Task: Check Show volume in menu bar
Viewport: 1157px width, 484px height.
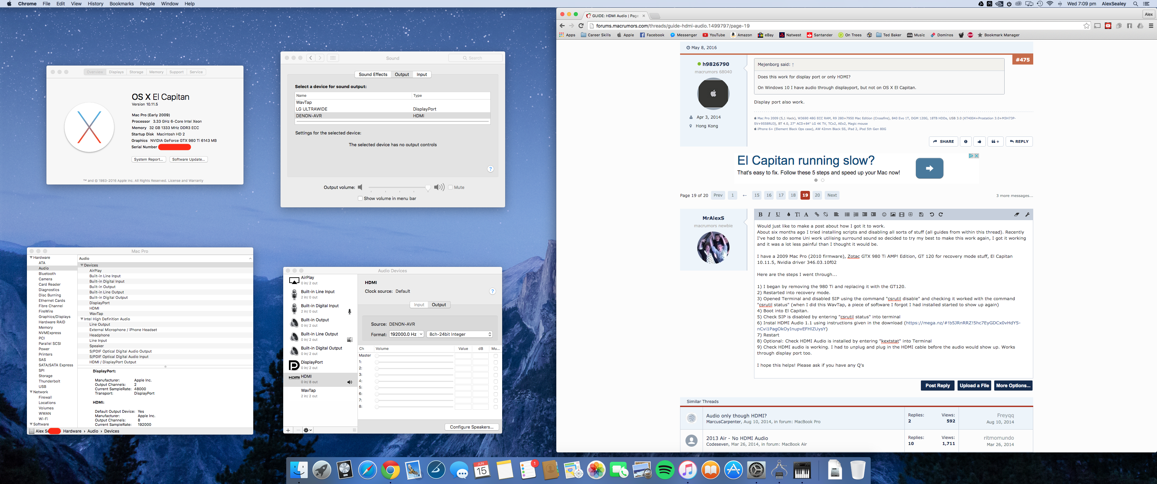Action: pos(360,198)
